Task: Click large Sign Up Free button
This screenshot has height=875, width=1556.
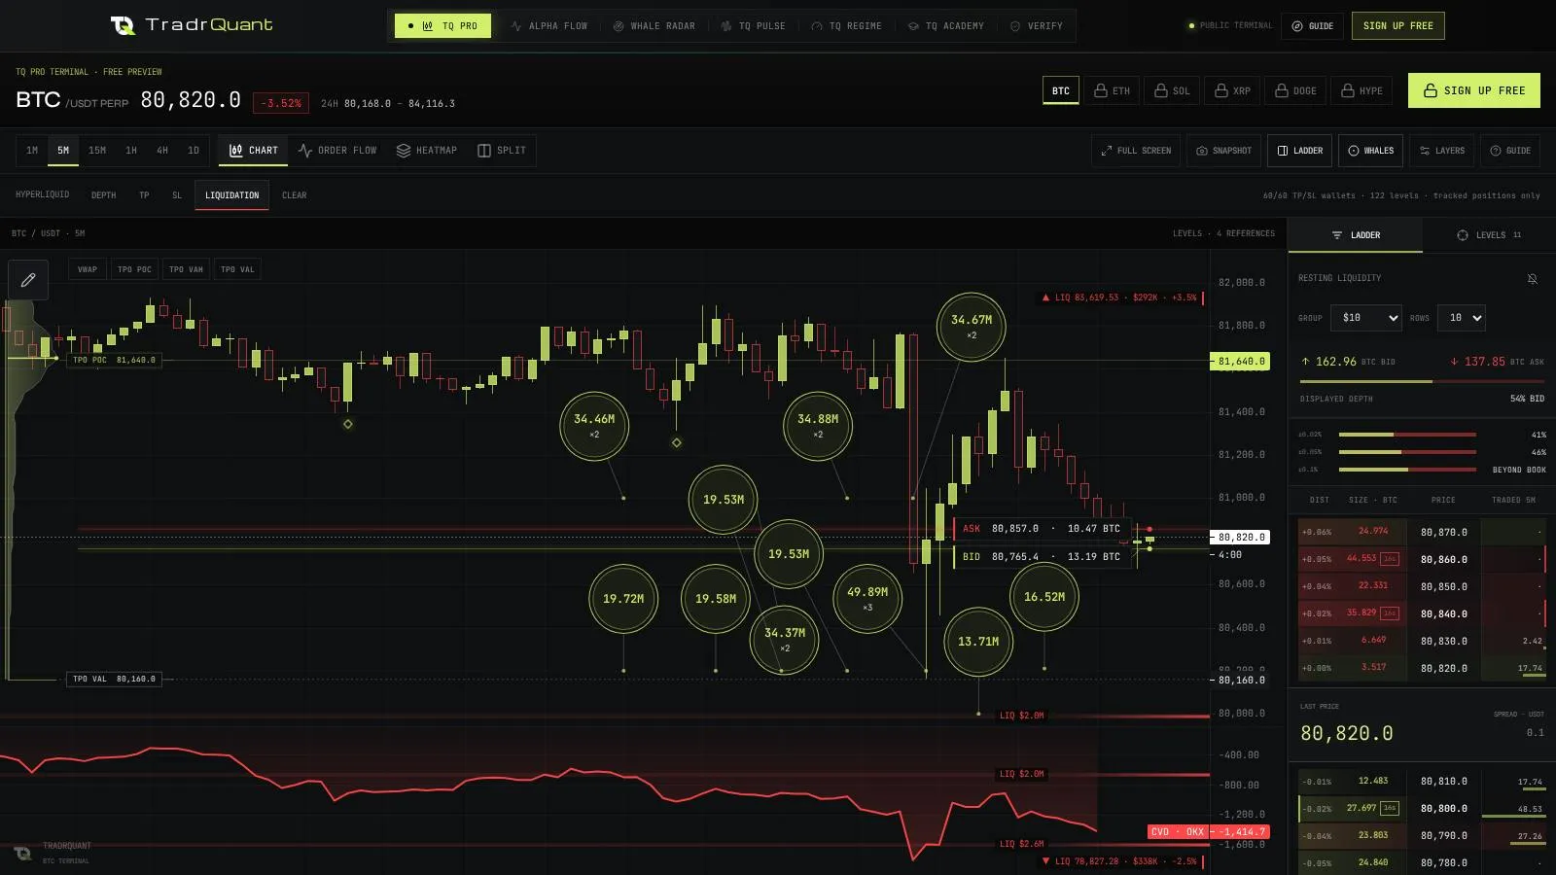Action: (1474, 90)
